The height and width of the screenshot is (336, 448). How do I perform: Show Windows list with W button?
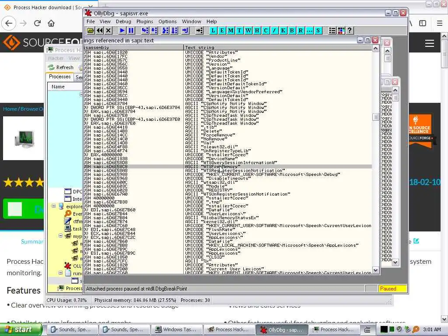[x=248, y=31]
